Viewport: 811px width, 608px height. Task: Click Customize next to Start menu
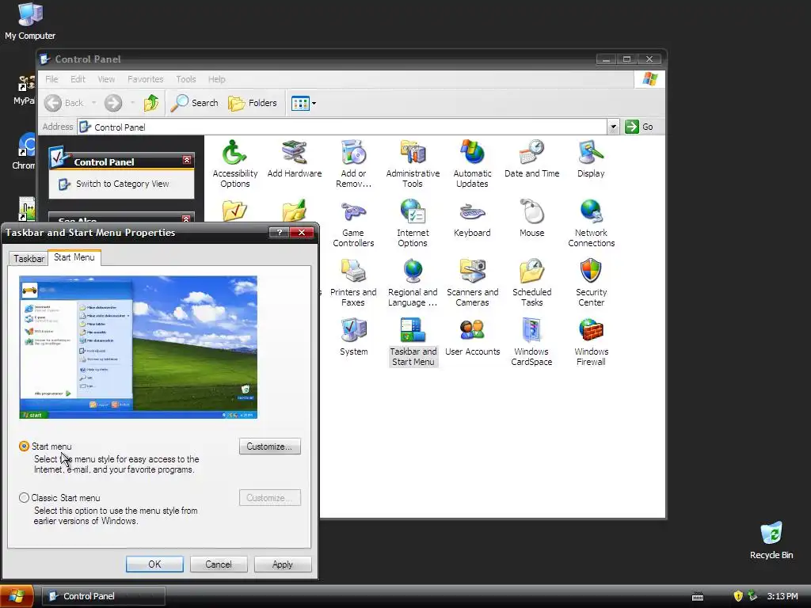tap(269, 446)
